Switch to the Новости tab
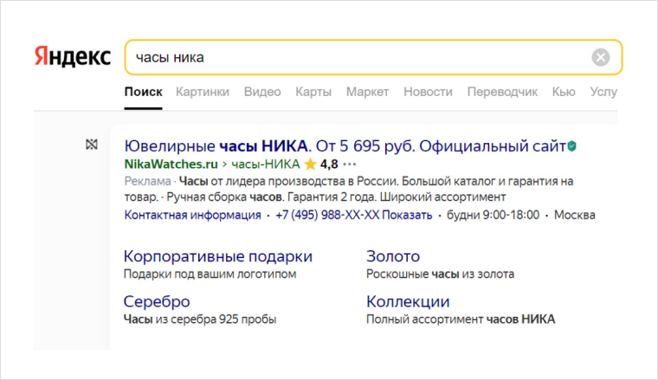The width and height of the screenshot is (658, 380). [x=428, y=92]
